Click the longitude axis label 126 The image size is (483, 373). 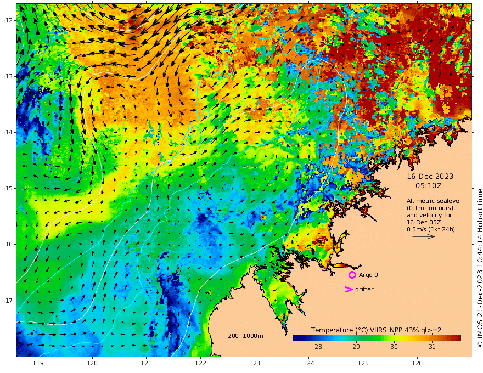click(x=417, y=364)
